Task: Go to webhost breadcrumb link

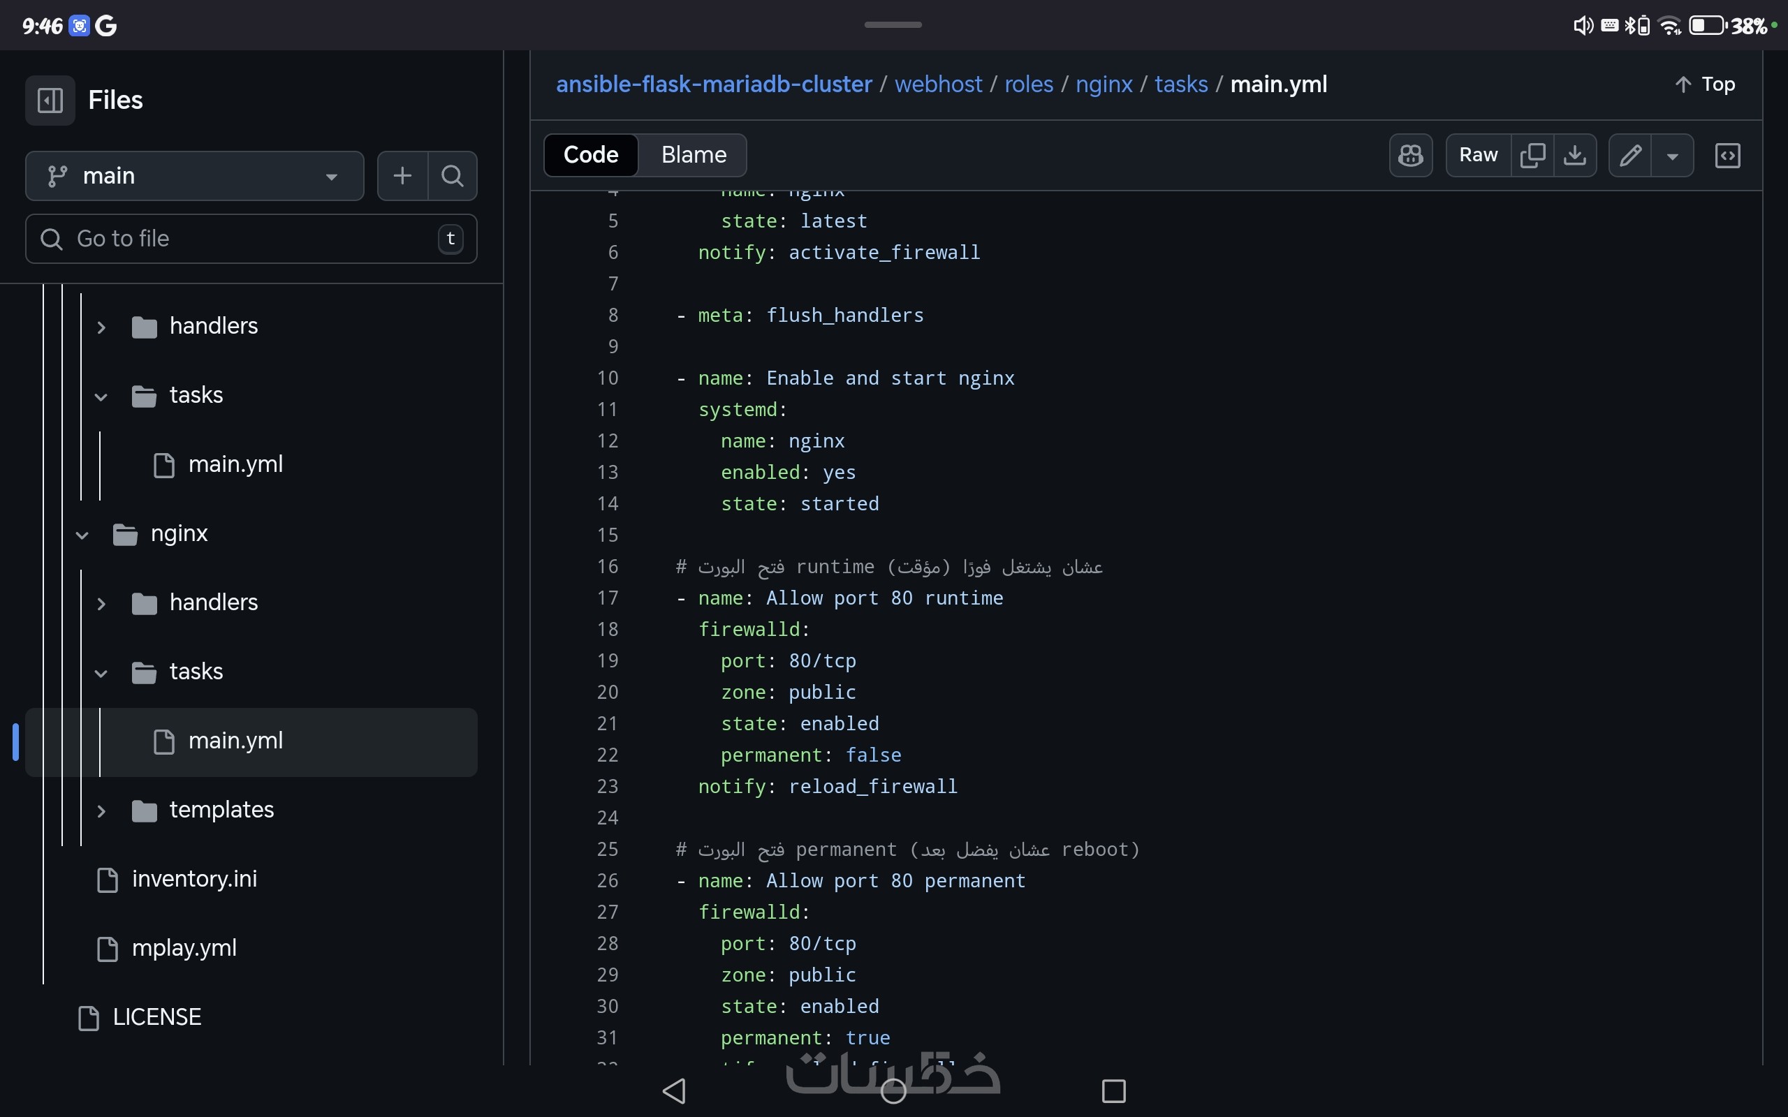Action: pos(937,84)
